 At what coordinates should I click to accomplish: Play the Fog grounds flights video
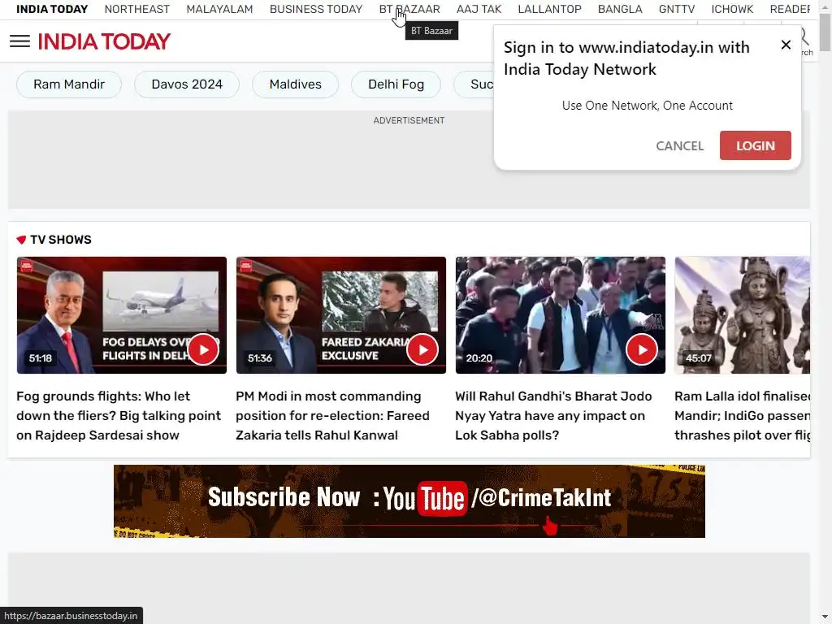pyautogui.click(x=202, y=349)
